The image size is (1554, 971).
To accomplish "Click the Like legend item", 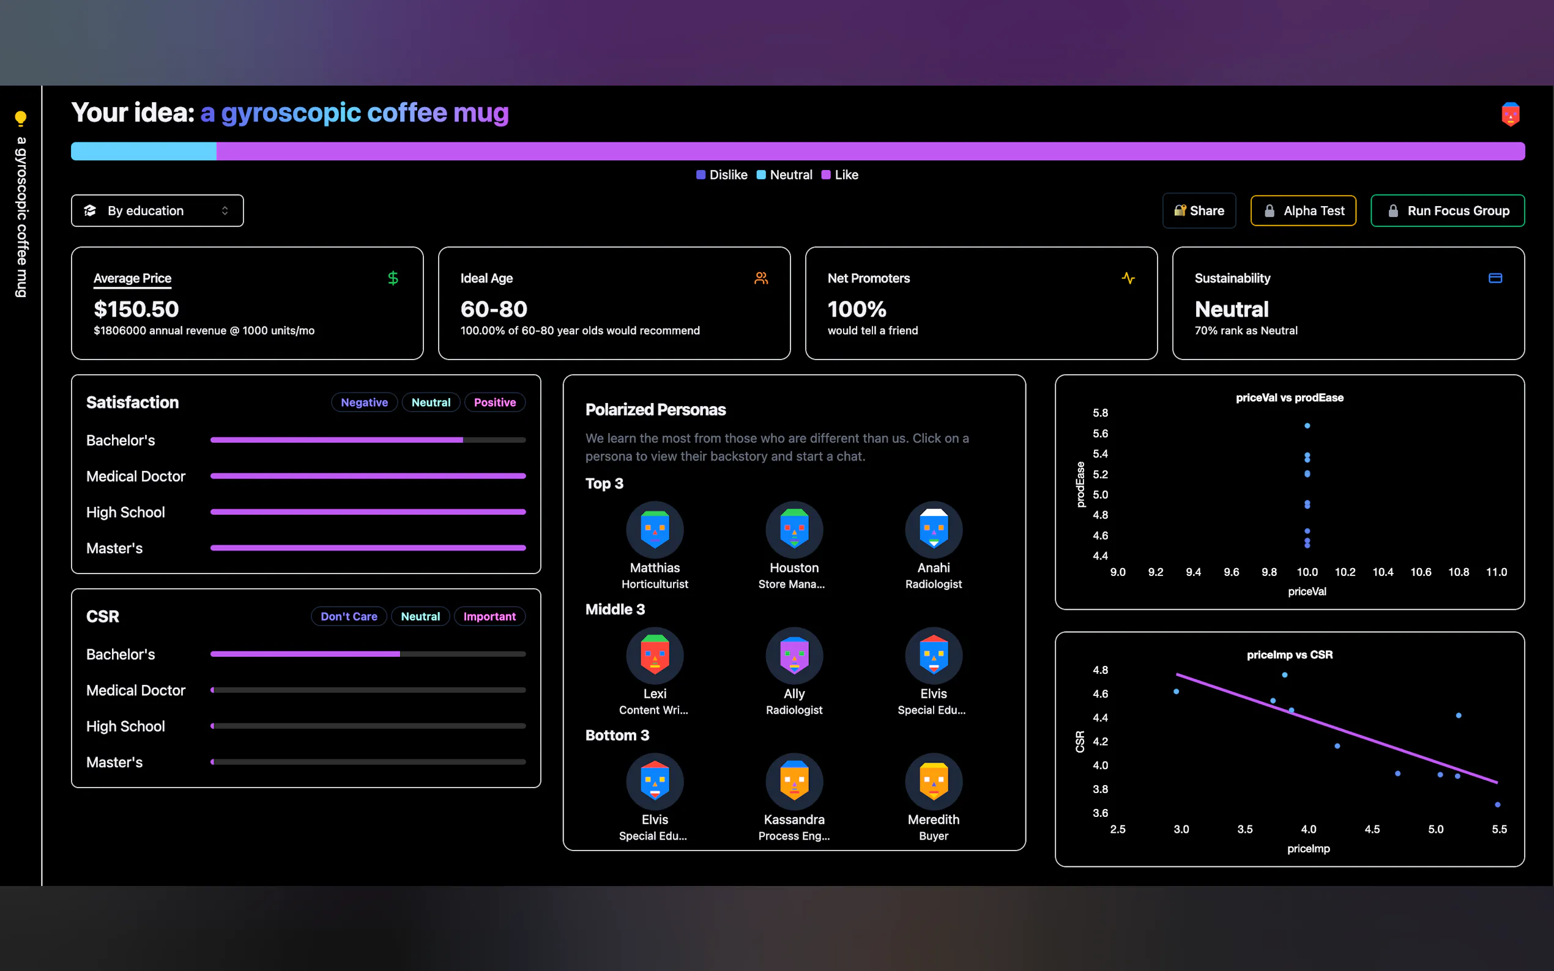I will [839, 175].
